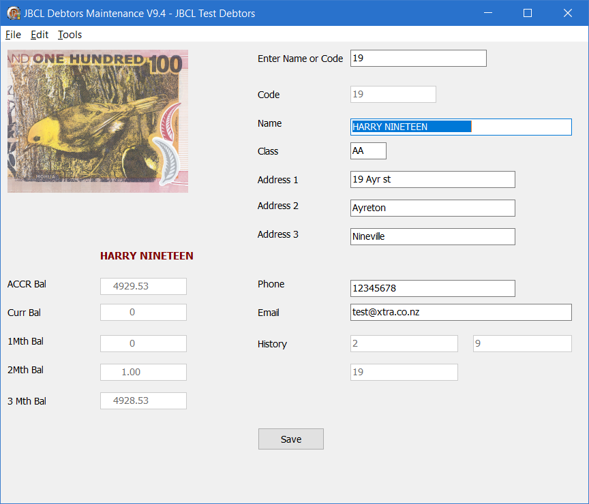
Task: Click the Email field
Action: pyautogui.click(x=461, y=312)
